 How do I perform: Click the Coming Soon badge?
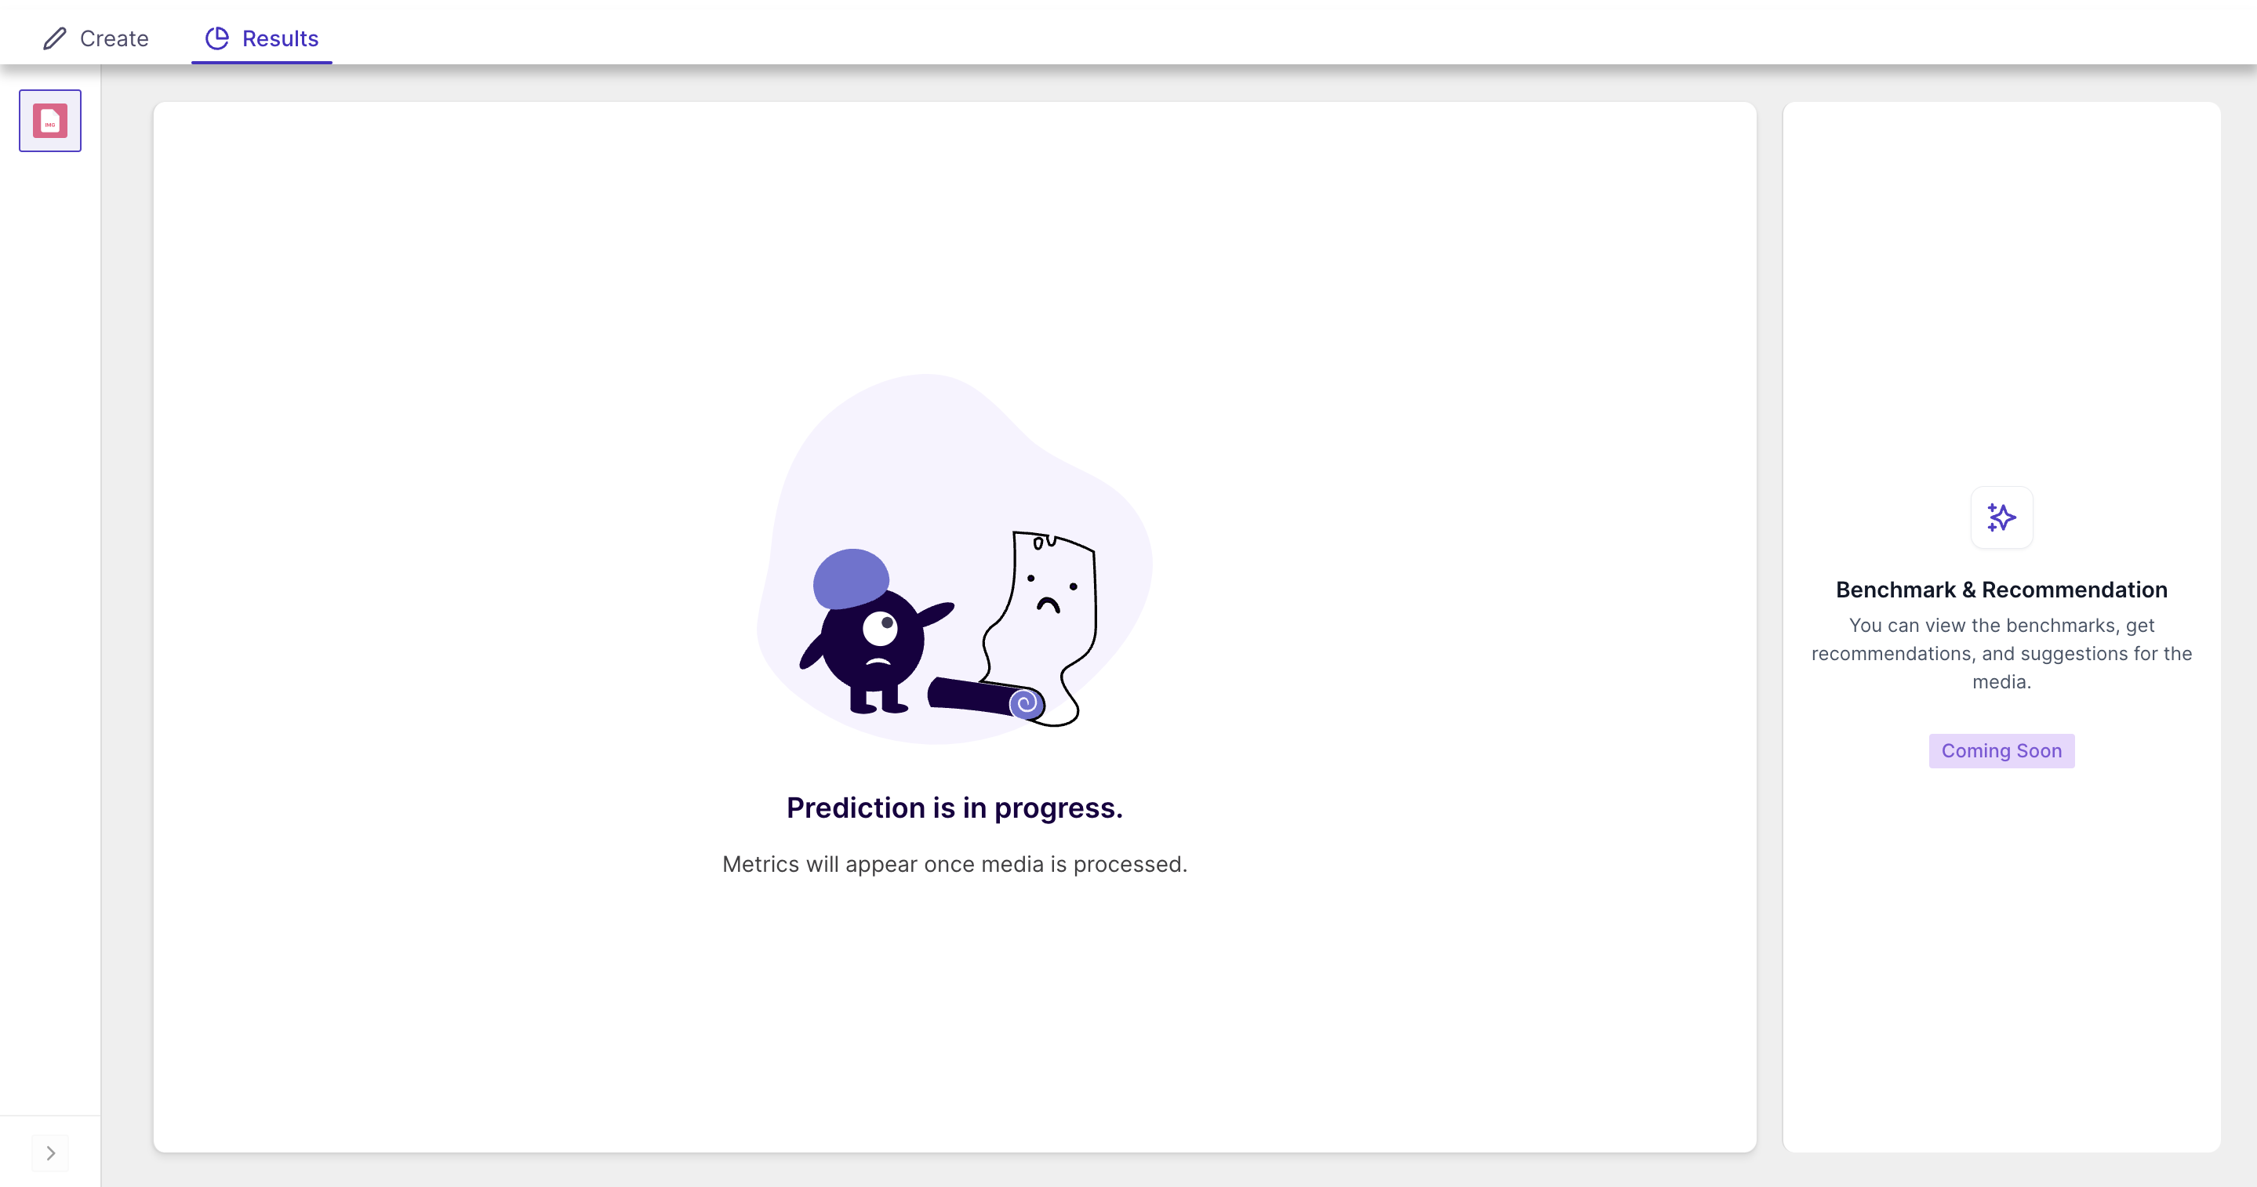(2001, 751)
